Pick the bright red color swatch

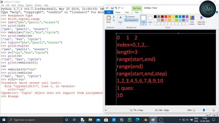[166, 17]
